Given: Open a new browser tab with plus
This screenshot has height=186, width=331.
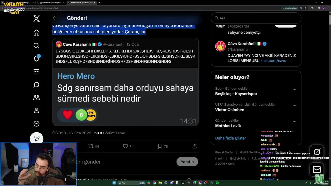Looking at the screenshot, I should [x=99, y=3].
